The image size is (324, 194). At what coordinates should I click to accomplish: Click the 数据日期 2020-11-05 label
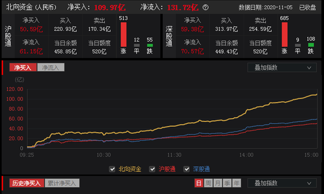click(265, 8)
